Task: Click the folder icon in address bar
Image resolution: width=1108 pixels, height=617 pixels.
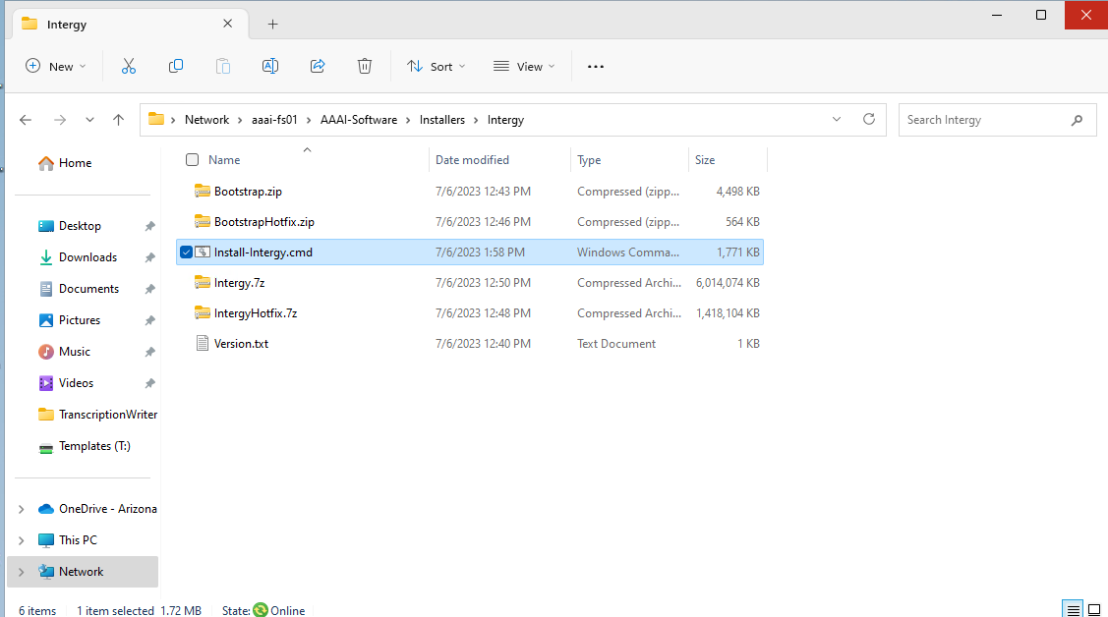Action: [x=156, y=119]
